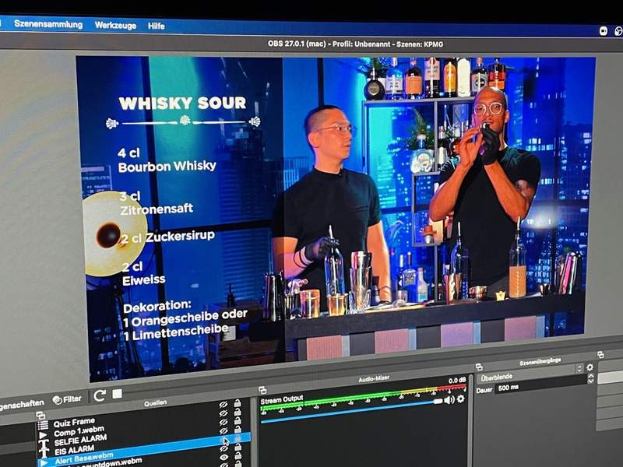Viewport: 623px width, 467px height.
Task: Toggle visibility of Quiz Frame source
Action: (x=224, y=405)
